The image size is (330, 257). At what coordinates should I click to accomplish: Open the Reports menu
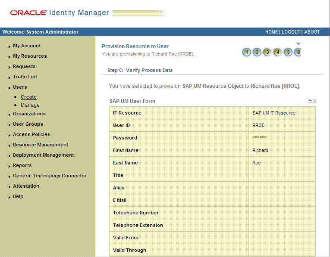(x=22, y=165)
